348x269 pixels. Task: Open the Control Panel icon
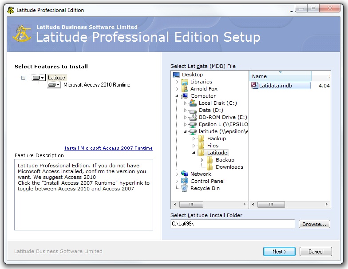point(185,181)
